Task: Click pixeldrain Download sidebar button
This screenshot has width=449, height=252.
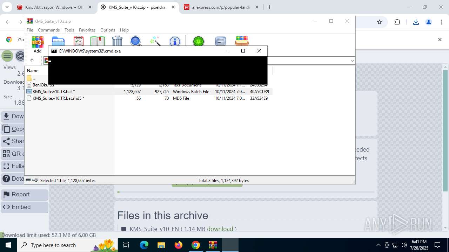Action: [13, 116]
